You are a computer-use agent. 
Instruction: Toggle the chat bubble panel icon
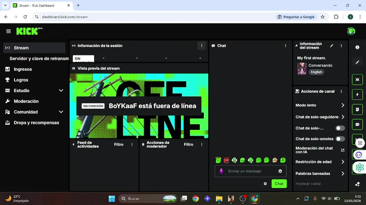(x=357, y=124)
